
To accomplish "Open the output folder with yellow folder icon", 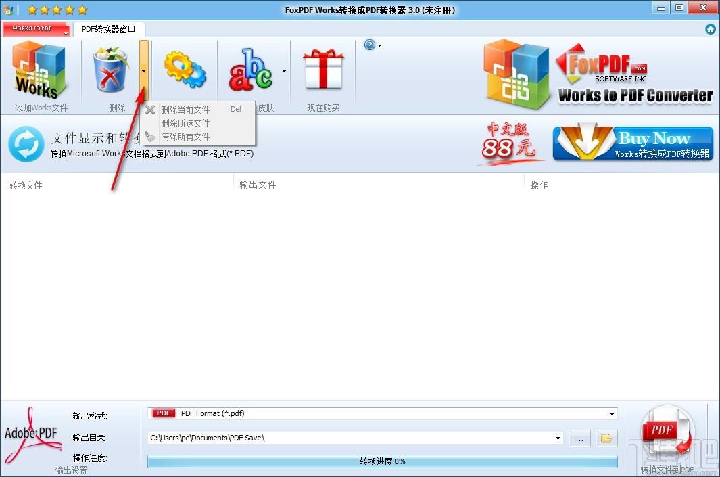I will pos(606,438).
